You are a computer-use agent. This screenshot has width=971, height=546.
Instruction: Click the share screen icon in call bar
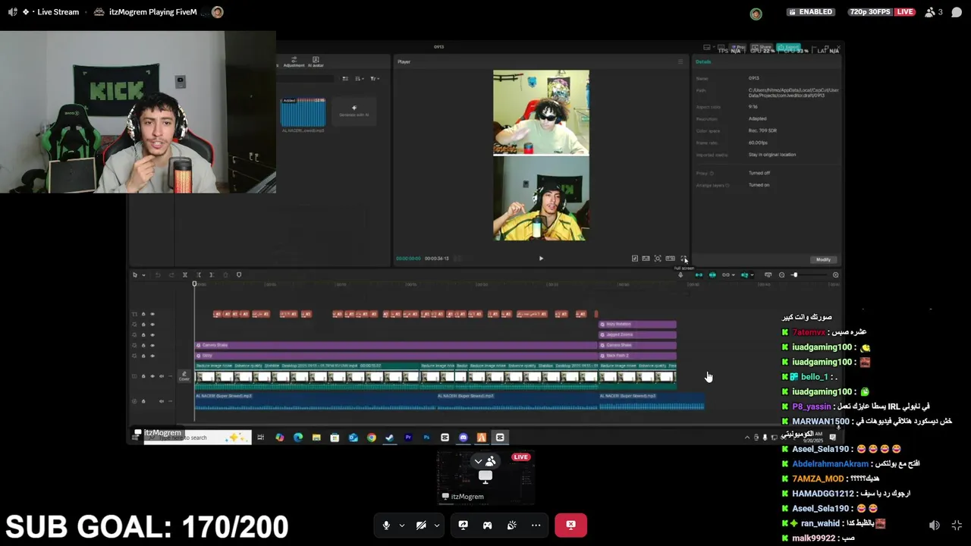[463, 525]
